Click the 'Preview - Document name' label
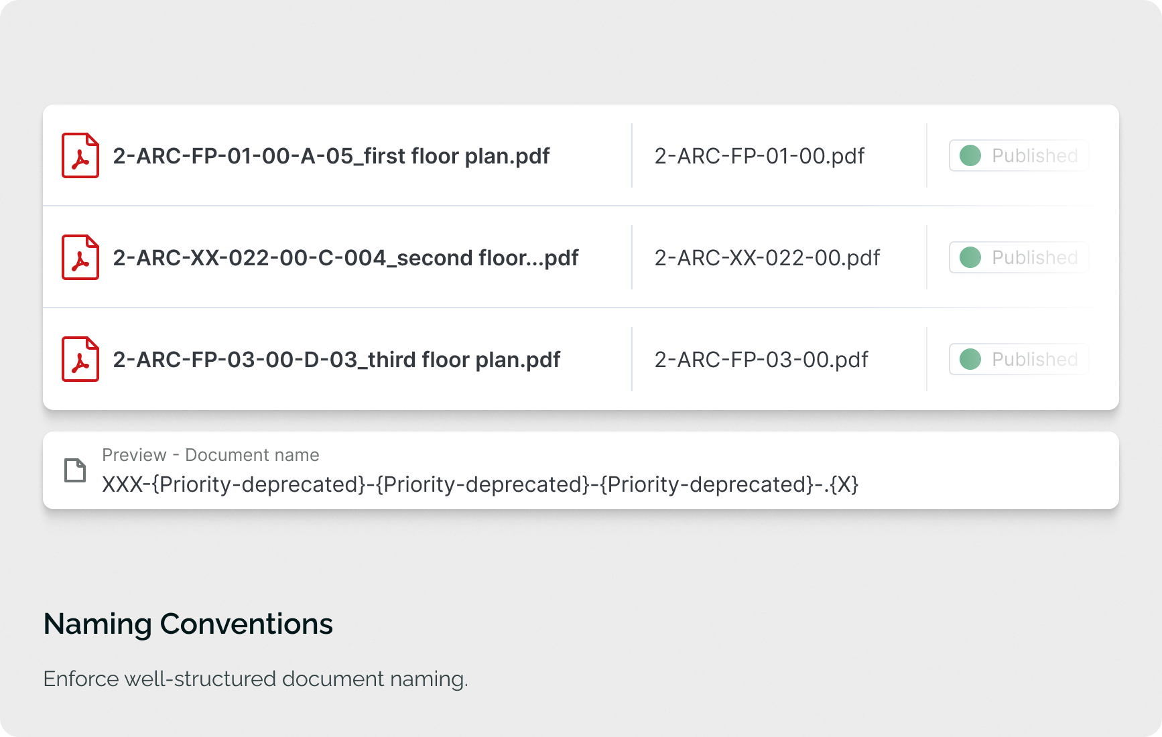 (x=210, y=455)
